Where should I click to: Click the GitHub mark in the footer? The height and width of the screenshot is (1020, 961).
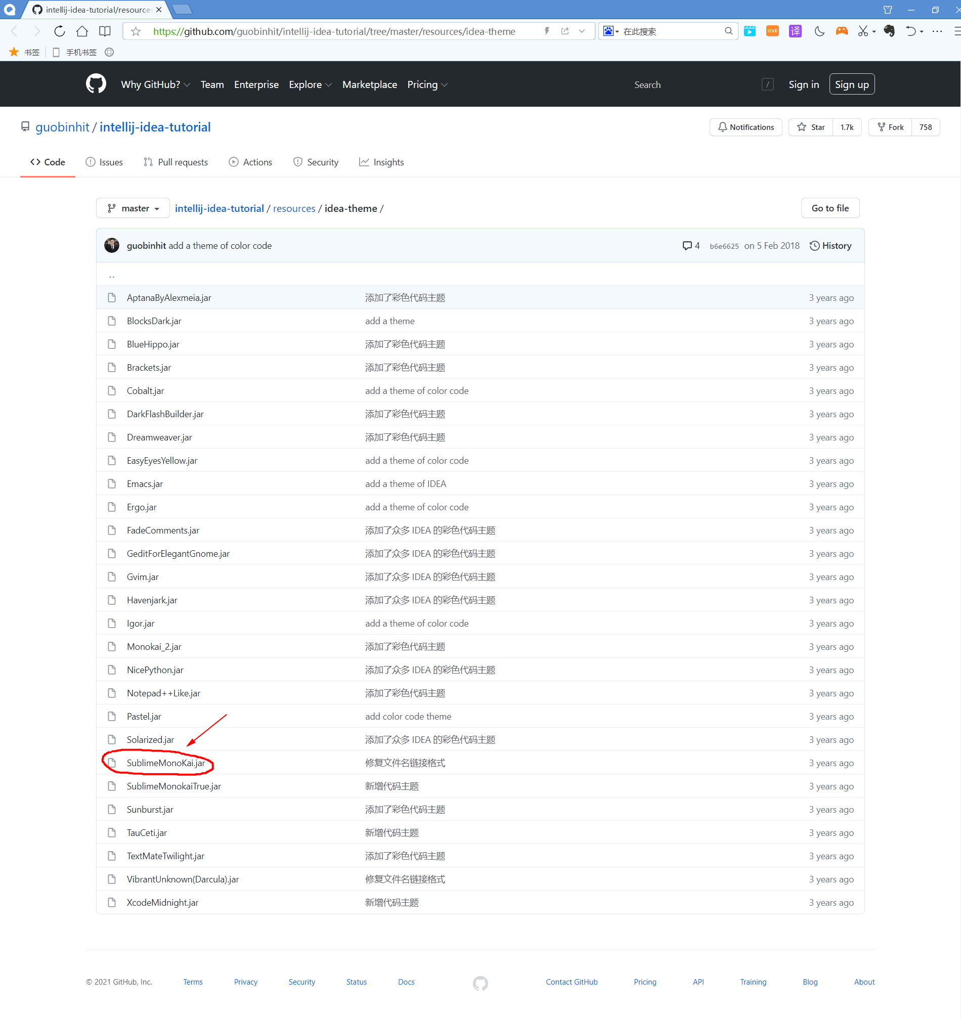(480, 983)
